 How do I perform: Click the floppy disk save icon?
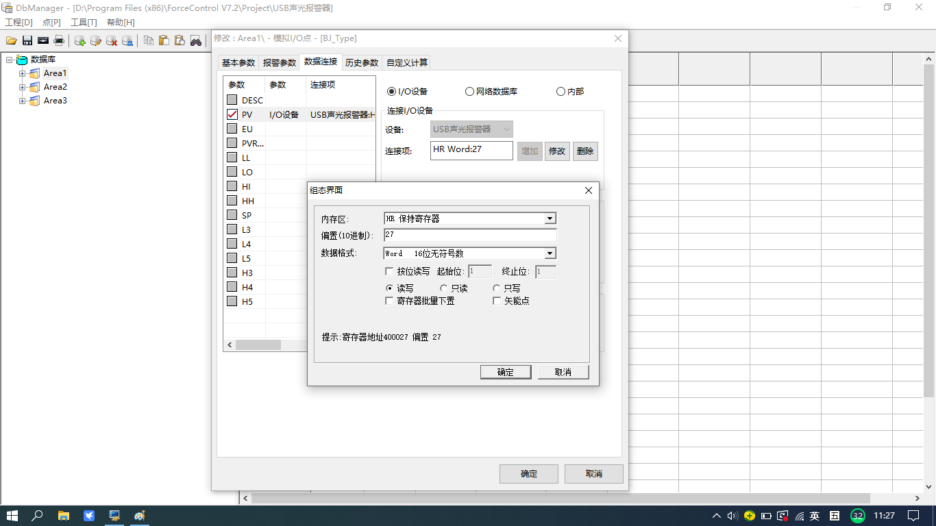(27, 41)
